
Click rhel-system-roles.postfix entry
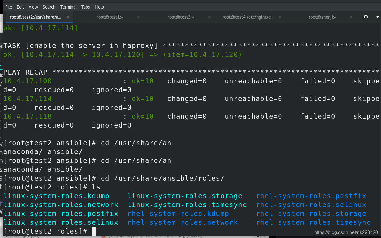(x=311, y=196)
